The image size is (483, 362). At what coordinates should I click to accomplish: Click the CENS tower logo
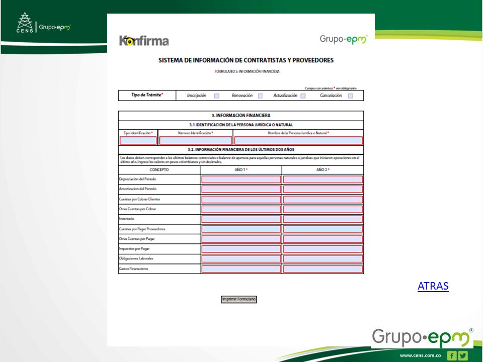[25, 23]
